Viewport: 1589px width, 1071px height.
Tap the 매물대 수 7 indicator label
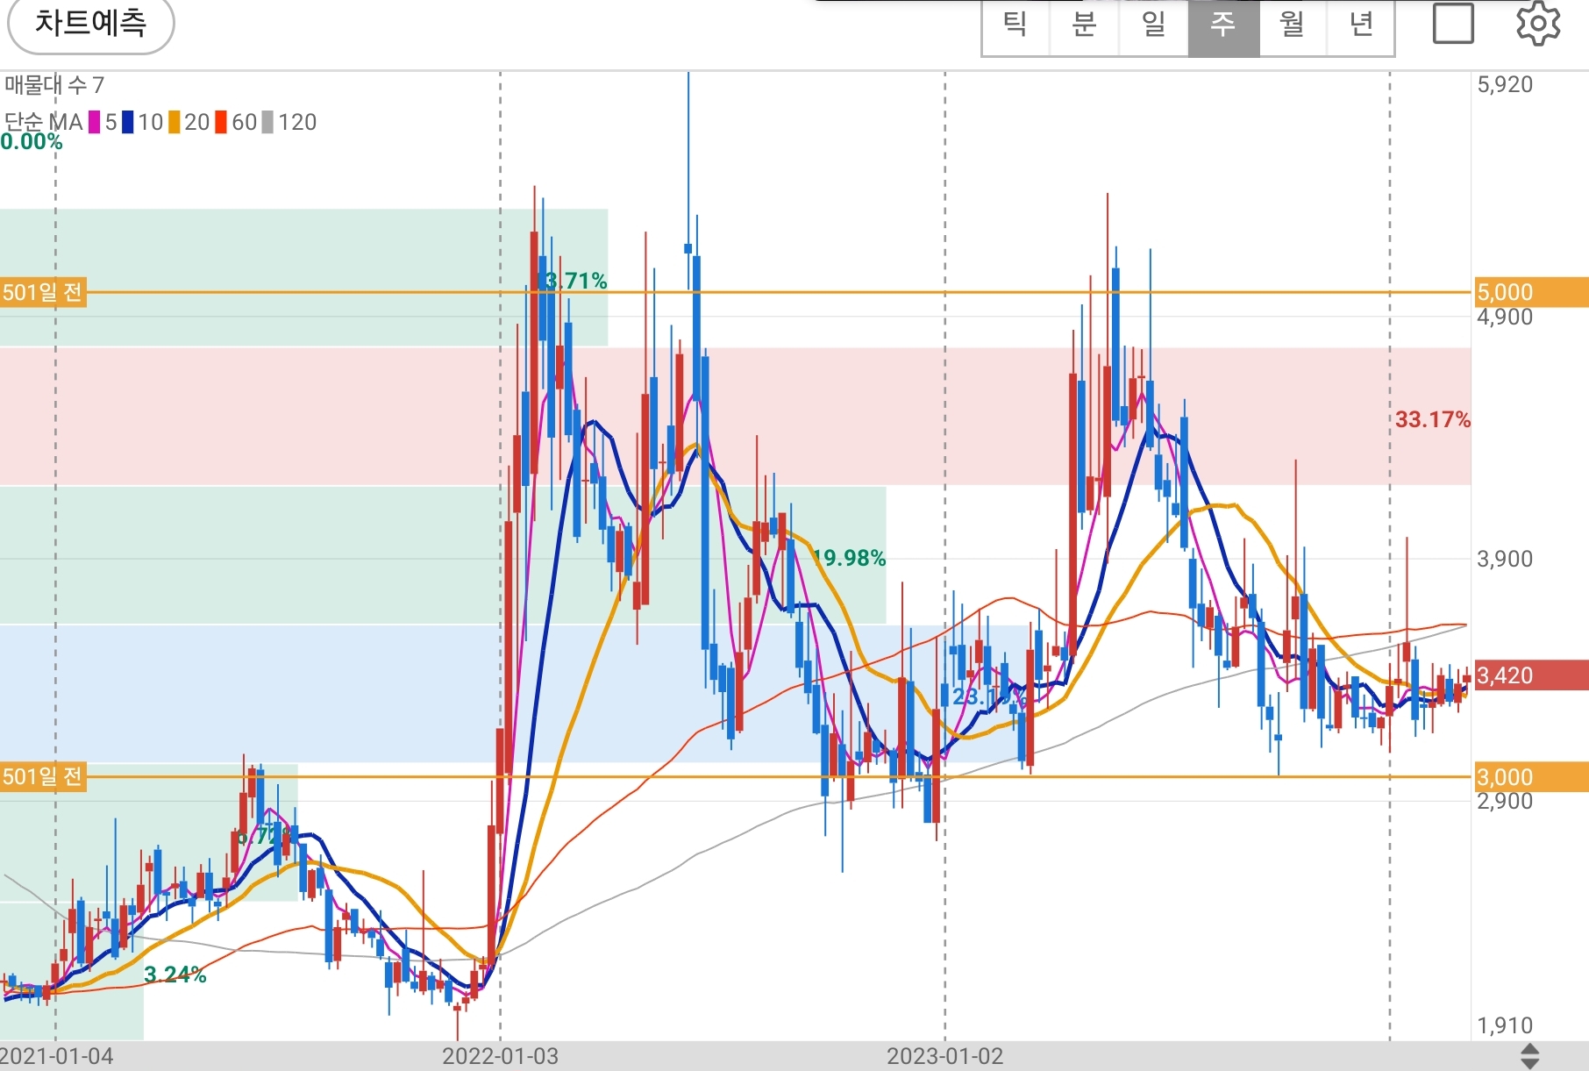pos(54,86)
